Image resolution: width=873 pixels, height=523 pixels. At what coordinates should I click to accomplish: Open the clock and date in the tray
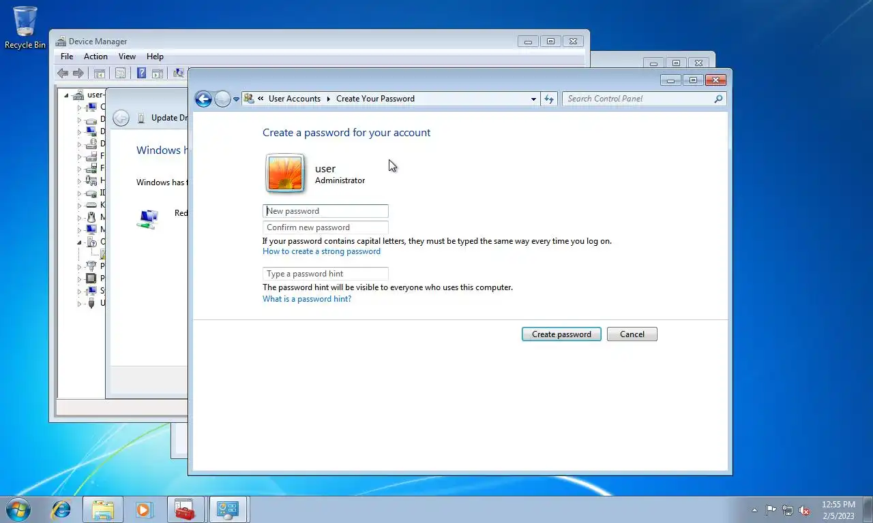(x=838, y=510)
